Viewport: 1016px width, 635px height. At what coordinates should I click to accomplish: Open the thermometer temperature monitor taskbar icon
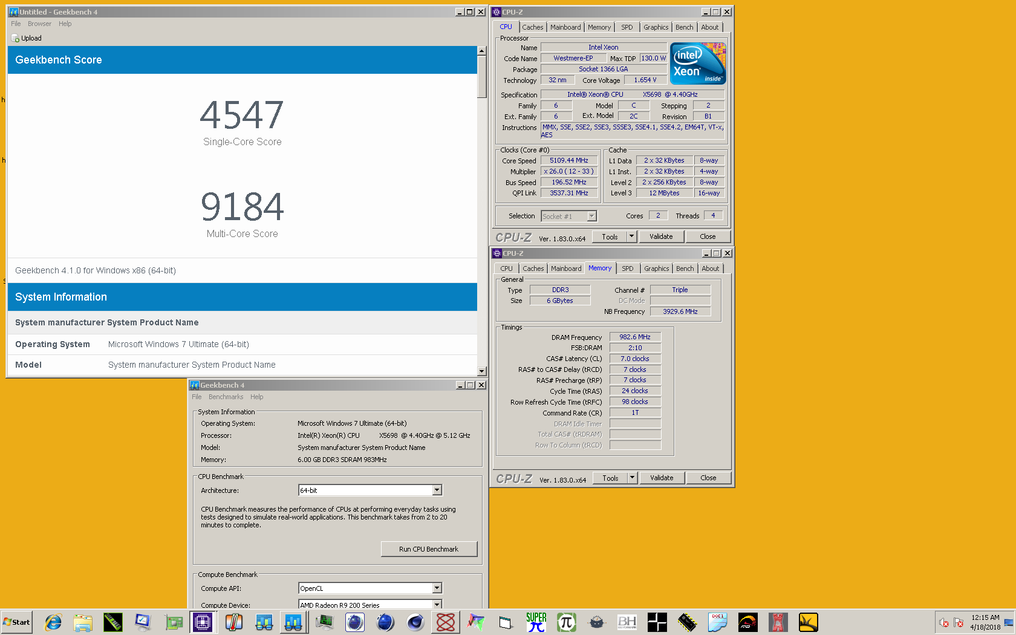(x=234, y=622)
